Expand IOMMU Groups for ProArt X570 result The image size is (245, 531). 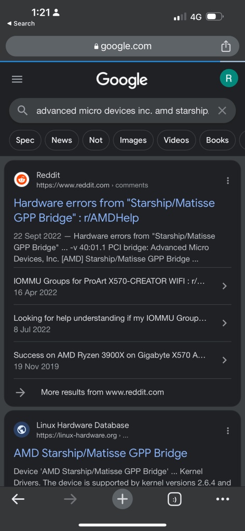[122, 286]
